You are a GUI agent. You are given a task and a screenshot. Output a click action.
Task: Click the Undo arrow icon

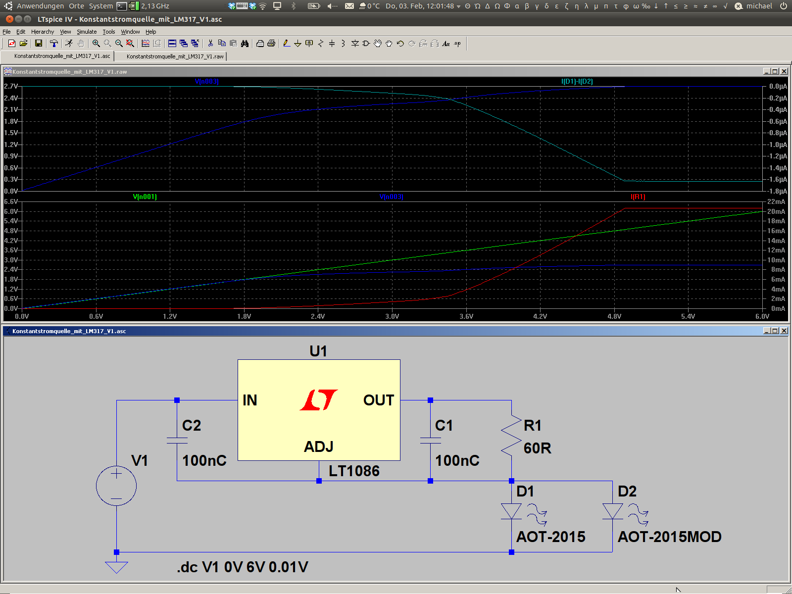pos(400,44)
